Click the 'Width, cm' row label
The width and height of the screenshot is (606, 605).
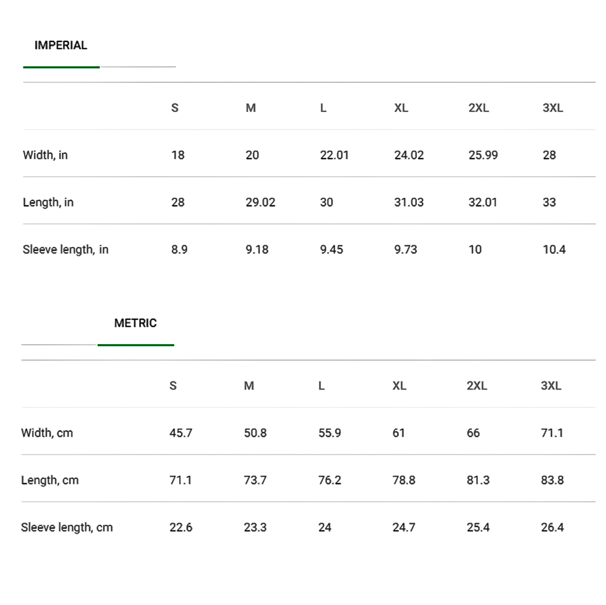47,433
